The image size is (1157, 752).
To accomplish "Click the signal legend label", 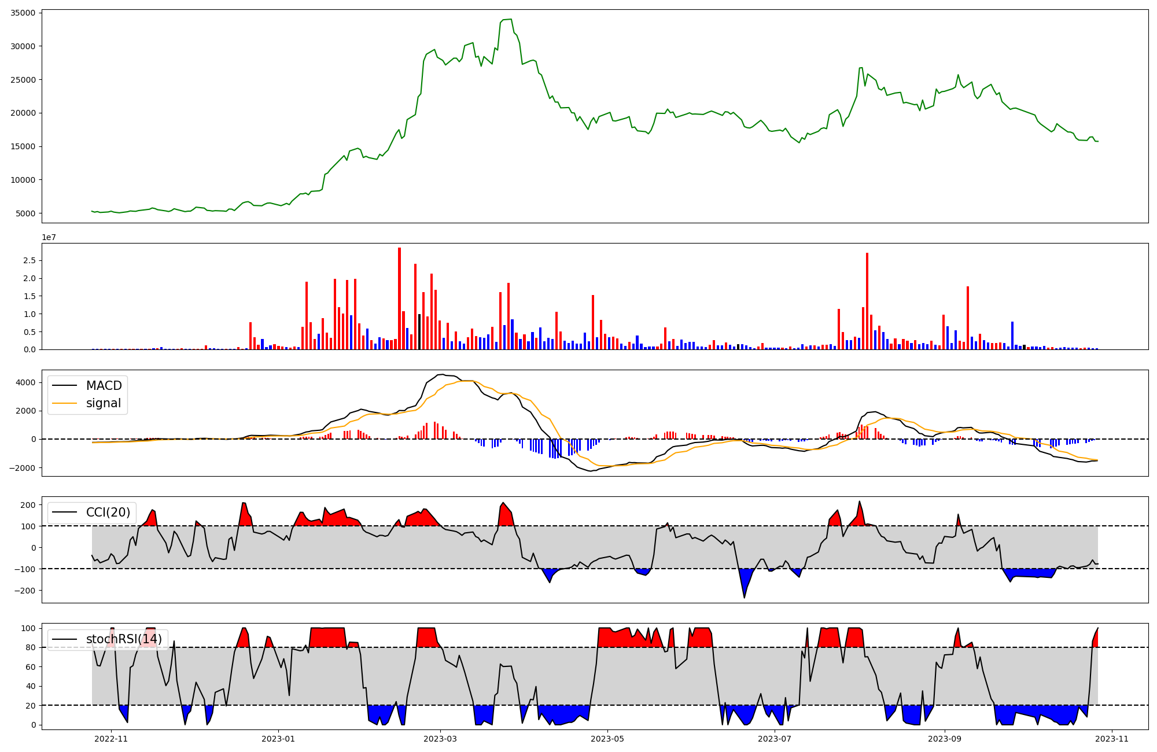I will coord(103,403).
